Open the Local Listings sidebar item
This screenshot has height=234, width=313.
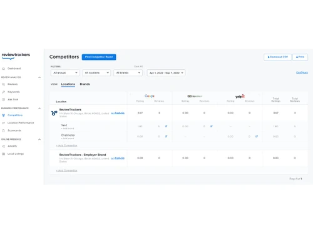16,154
